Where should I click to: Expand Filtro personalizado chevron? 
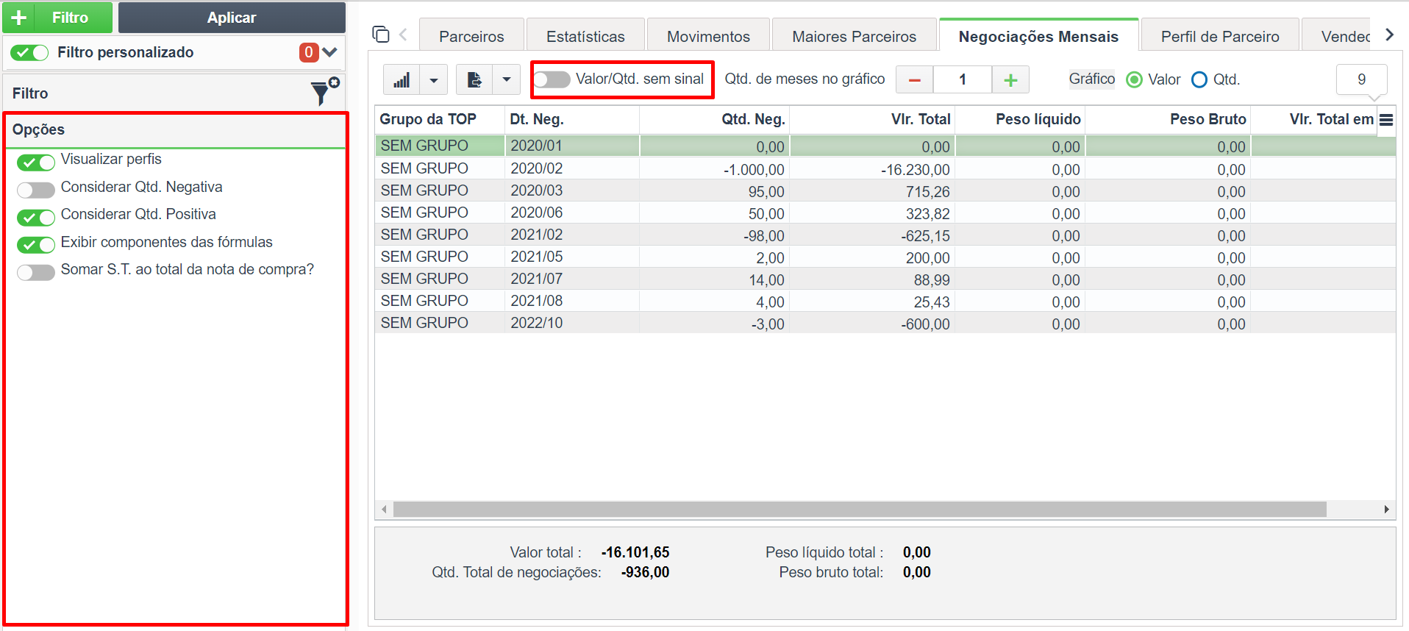(x=329, y=52)
